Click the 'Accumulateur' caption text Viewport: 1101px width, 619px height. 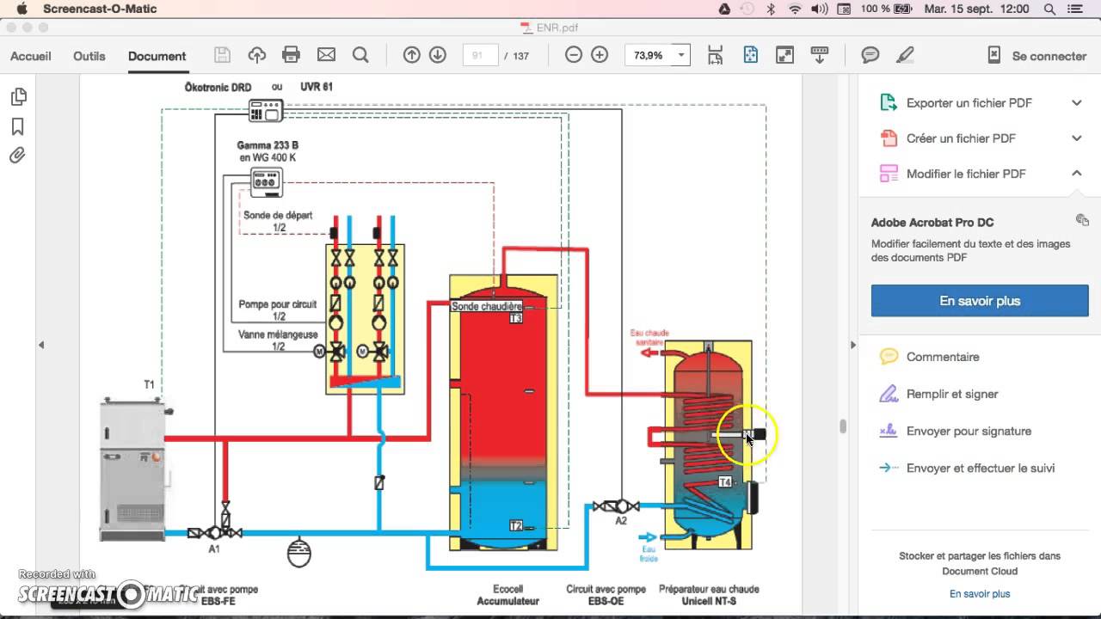[507, 601]
